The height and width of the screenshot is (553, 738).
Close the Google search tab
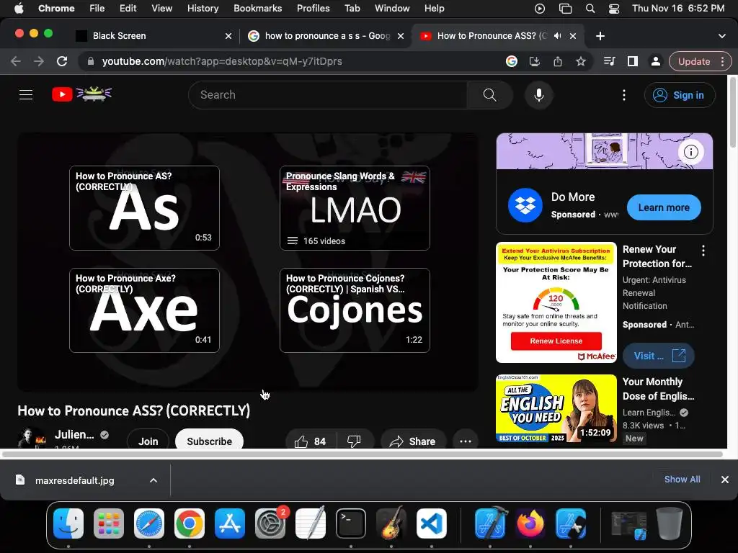click(401, 36)
